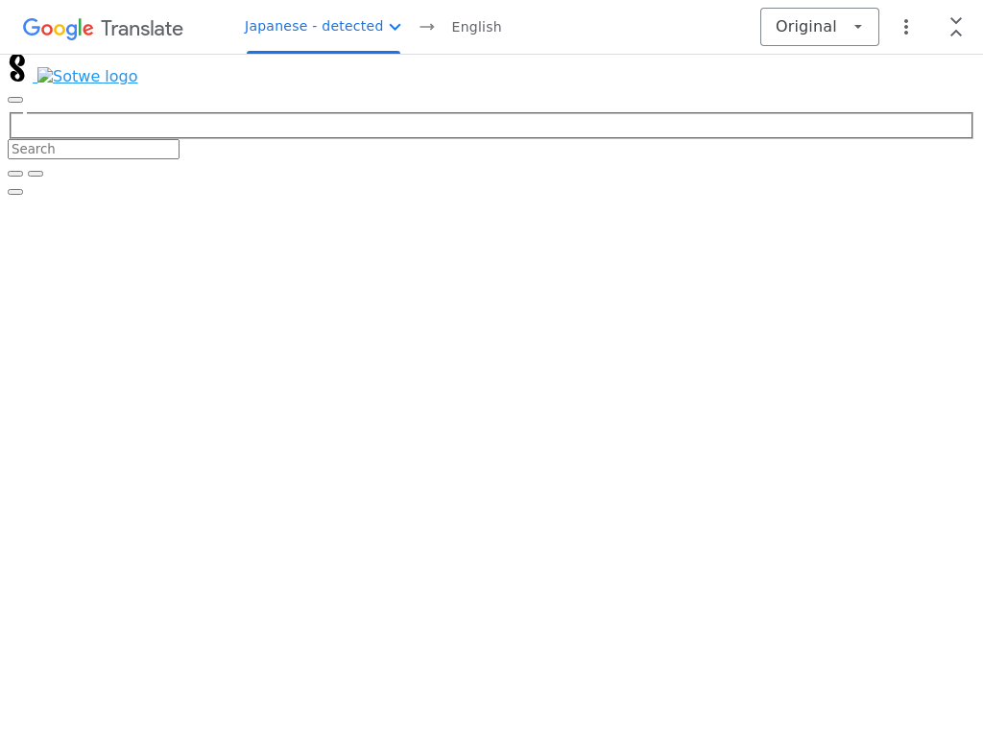Screen dimensions: 983x737
Task: Collapse the Google Translate toolbar
Action: point(955,27)
